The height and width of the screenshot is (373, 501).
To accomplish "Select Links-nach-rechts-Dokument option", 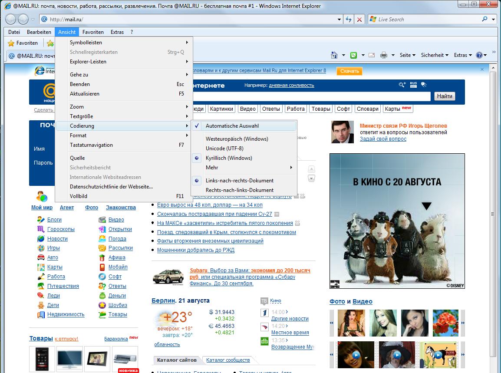I will click(244, 181).
